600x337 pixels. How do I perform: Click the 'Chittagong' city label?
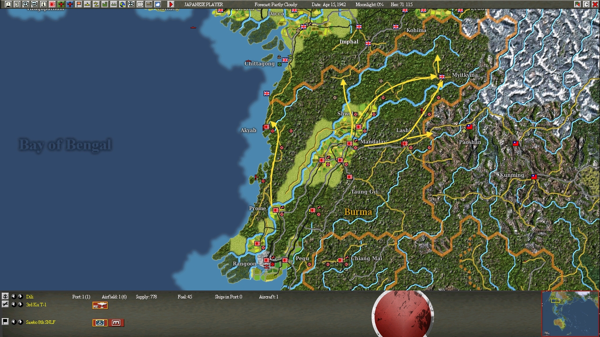click(260, 64)
